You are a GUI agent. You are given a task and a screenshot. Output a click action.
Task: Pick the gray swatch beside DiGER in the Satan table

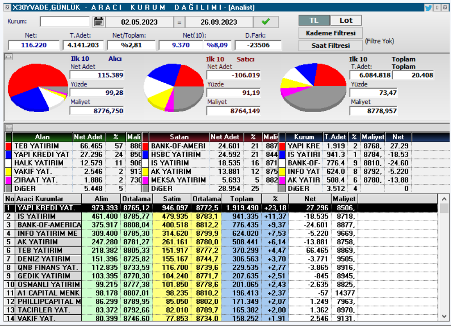(145, 188)
